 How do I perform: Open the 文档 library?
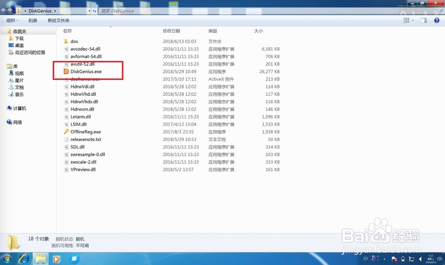19,87
